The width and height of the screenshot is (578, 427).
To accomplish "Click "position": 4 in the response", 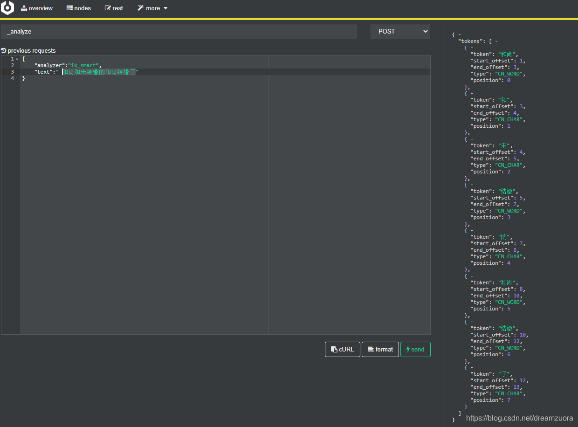I will [x=490, y=263].
